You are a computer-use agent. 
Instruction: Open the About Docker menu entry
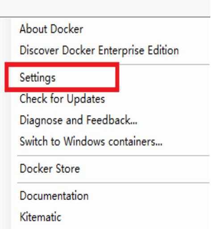click(x=51, y=29)
